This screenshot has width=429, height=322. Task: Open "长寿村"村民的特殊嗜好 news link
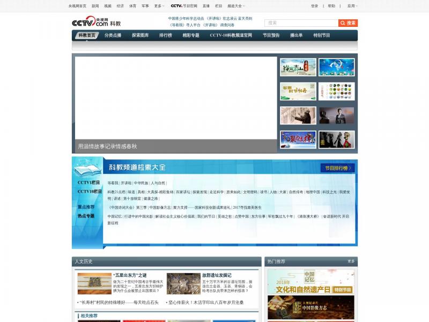pyautogui.click(x=119, y=303)
